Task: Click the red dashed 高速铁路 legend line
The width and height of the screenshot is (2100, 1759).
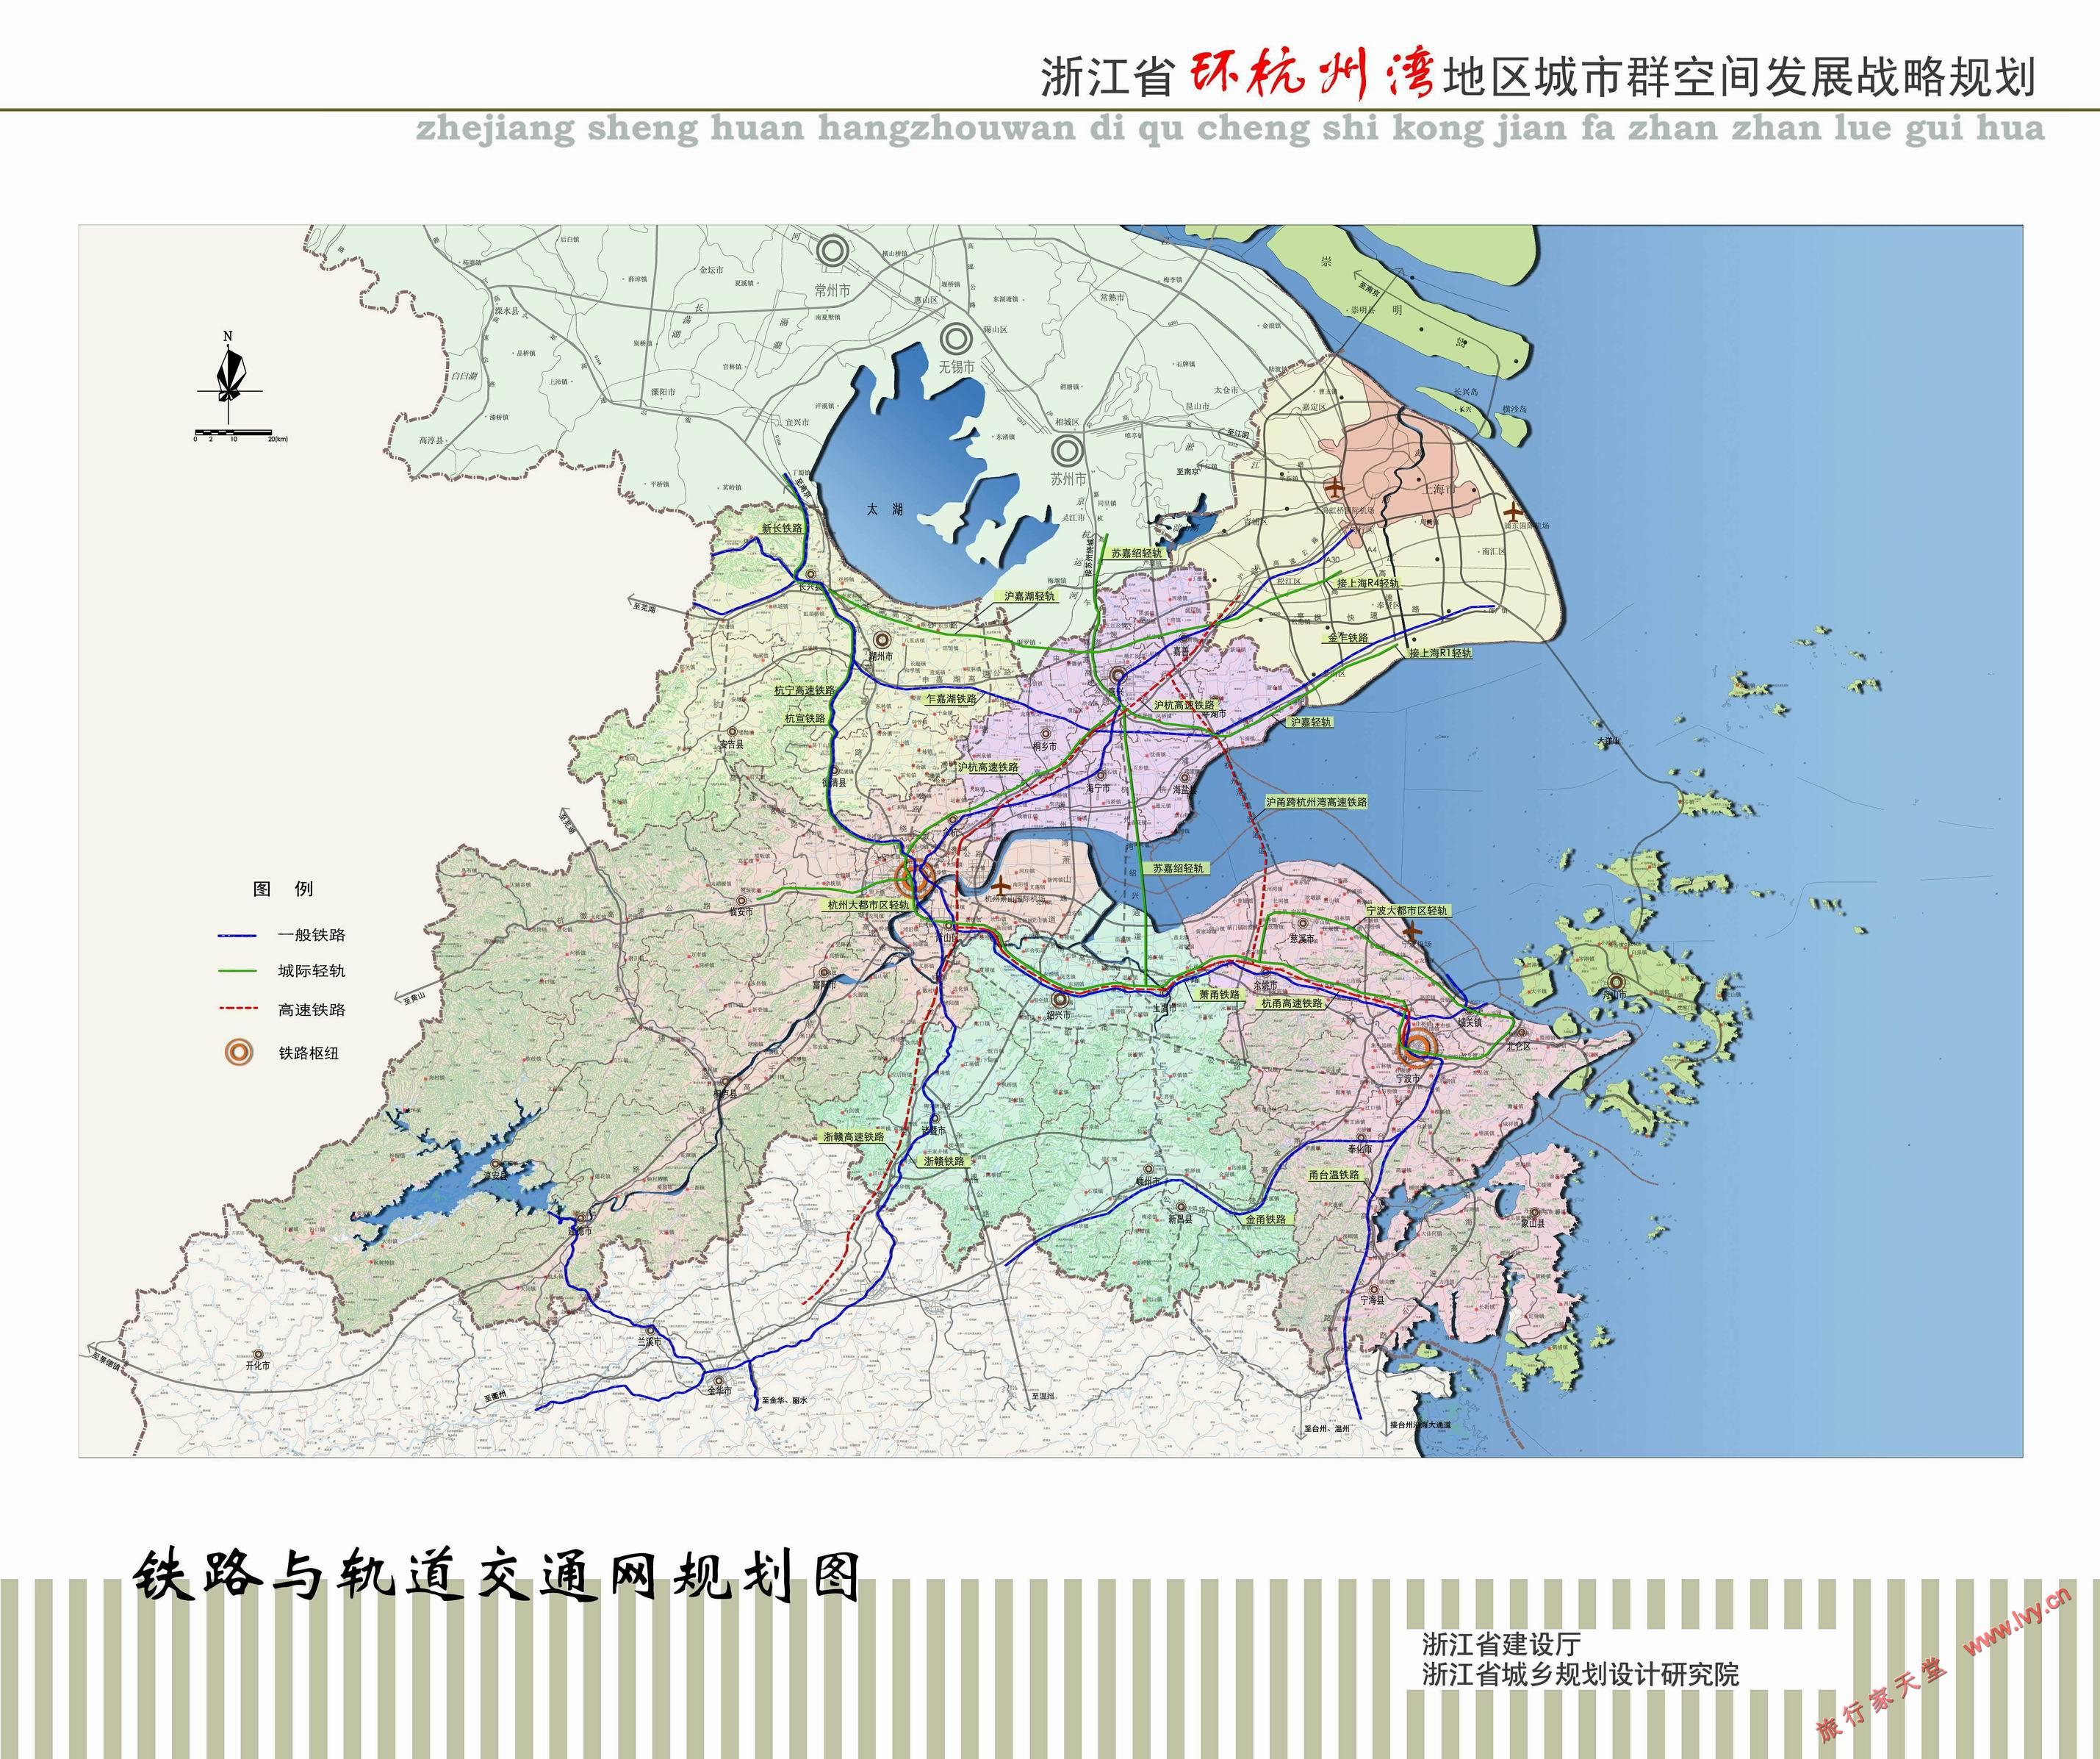Action: tap(237, 1009)
